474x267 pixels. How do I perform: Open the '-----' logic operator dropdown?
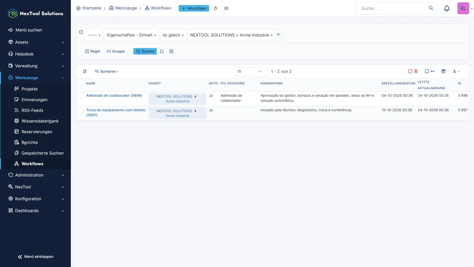pos(94,35)
